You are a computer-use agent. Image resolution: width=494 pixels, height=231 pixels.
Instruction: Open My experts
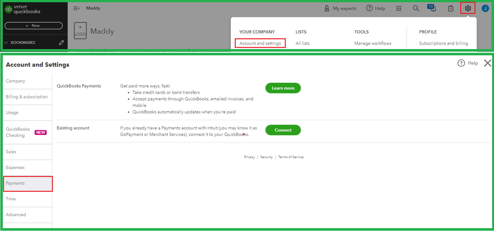pyautogui.click(x=340, y=8)
